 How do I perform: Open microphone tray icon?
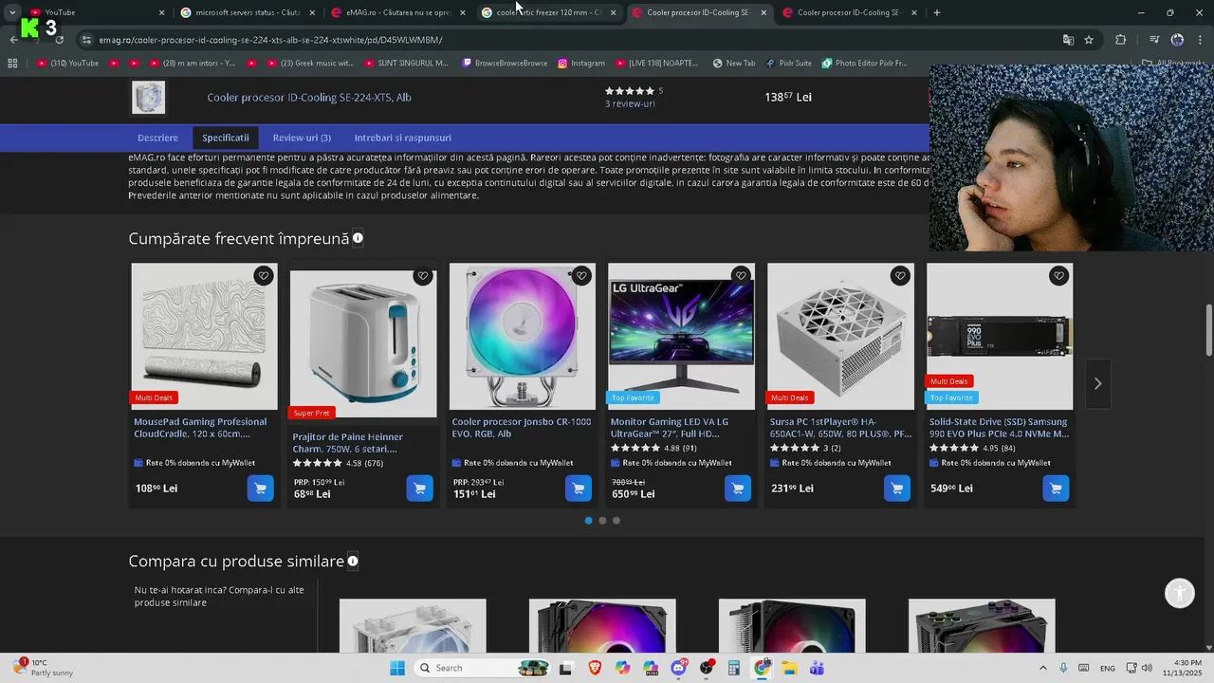[x=1063, y=668]
